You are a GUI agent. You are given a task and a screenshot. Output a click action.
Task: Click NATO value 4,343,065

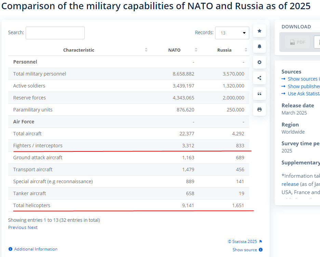184,98
